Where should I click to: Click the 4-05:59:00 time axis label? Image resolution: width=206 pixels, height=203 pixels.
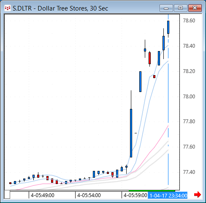pyautogui.click(x=135, y=195)
